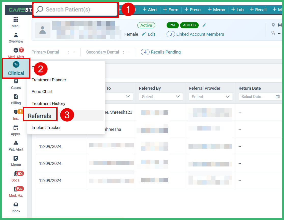Viewport: 284px width, 220px height.
Task: Choose Treatment Planner from Clinical menu
Action: 49,80
